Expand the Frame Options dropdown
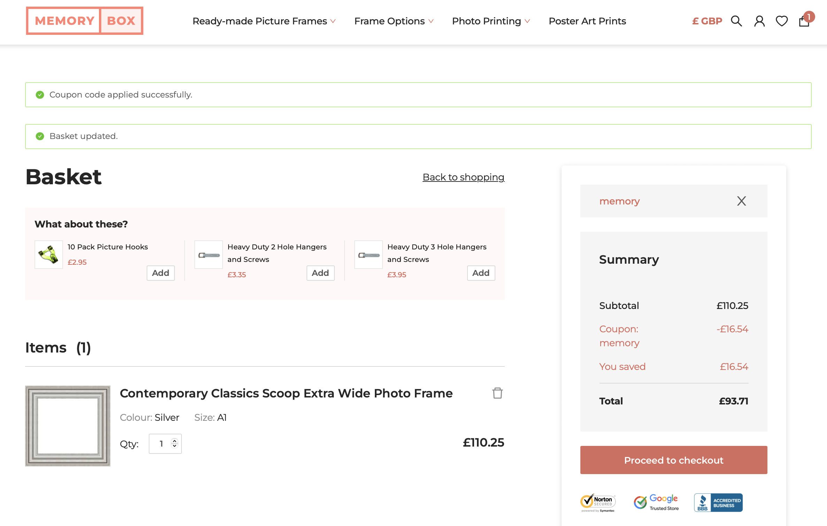This screenshot has height=526, width=827. 394,21
